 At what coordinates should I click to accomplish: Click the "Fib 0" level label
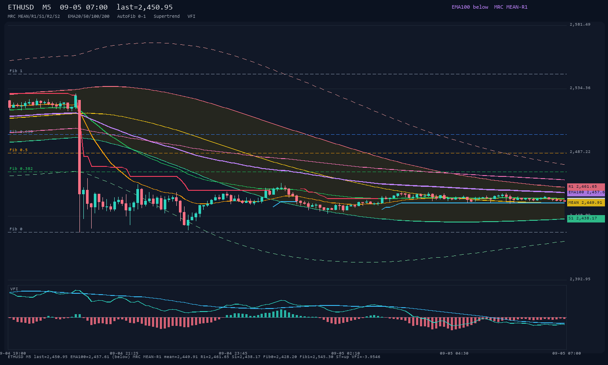[x=16, y=229]
